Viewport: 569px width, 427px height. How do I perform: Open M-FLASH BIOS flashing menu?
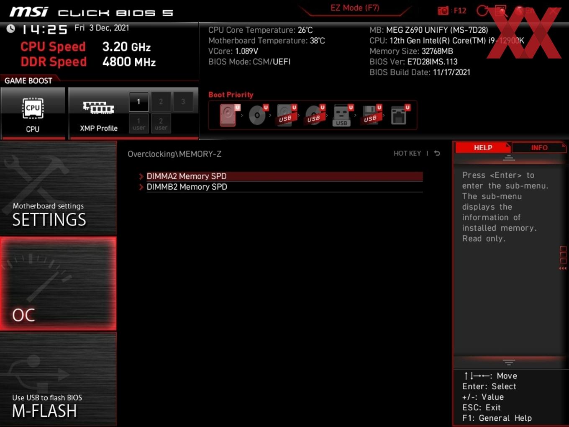[58, 379]
